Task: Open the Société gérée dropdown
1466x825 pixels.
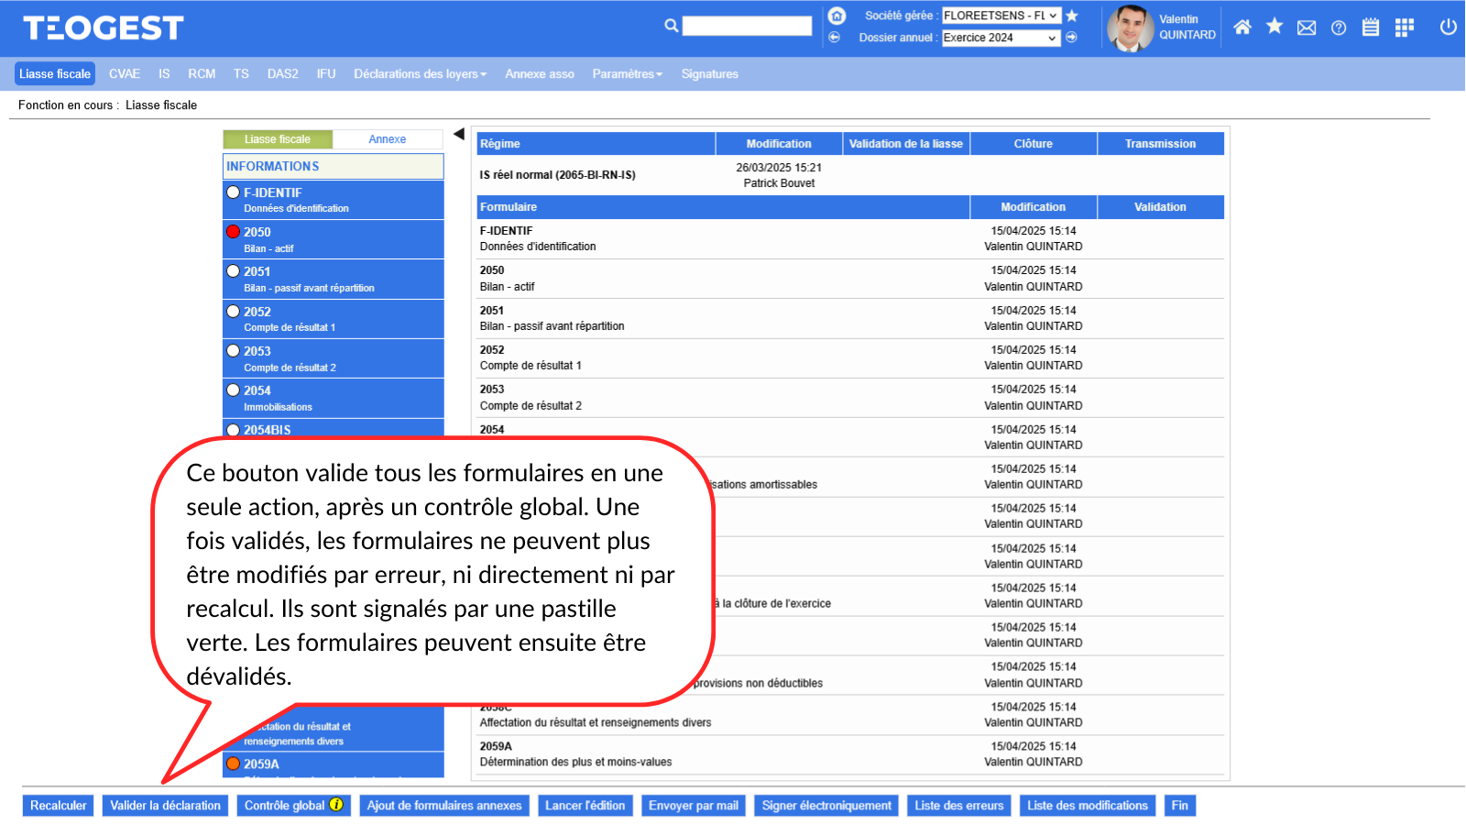Action: pyautogui.click(x=1001, y=16)
